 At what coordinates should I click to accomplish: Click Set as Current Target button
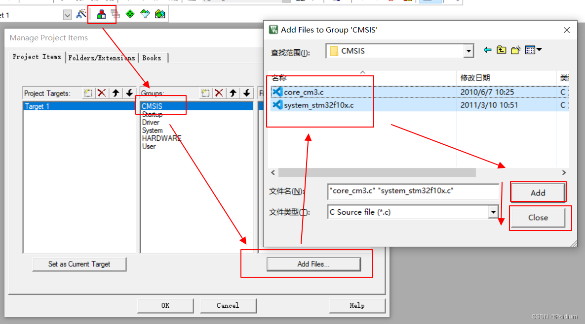pos(79,264)
